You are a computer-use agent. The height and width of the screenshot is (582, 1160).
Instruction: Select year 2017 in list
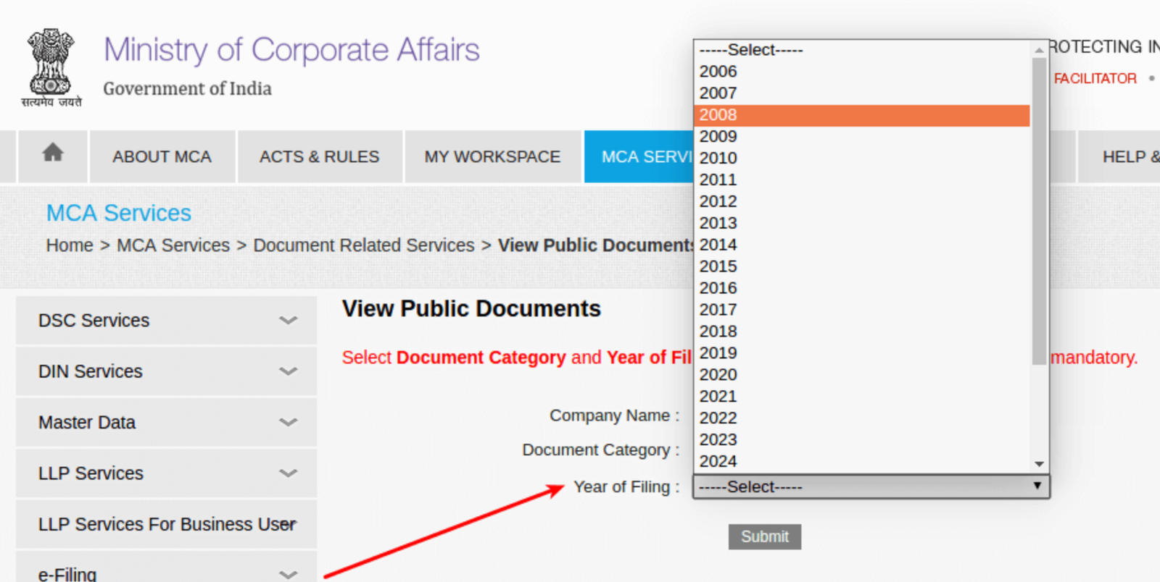(x=862, y=310)
